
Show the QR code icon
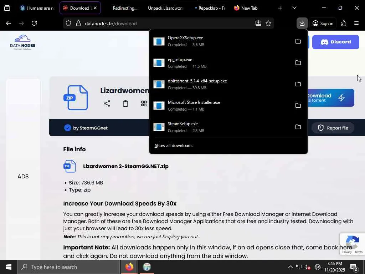[x=144, y=103]
